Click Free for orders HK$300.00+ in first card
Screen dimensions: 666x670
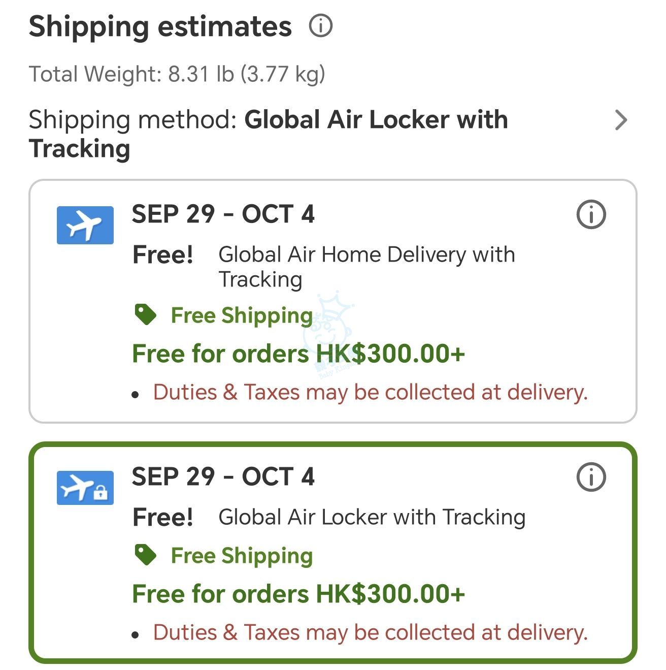pyautogui.click(x=298, y=354)
